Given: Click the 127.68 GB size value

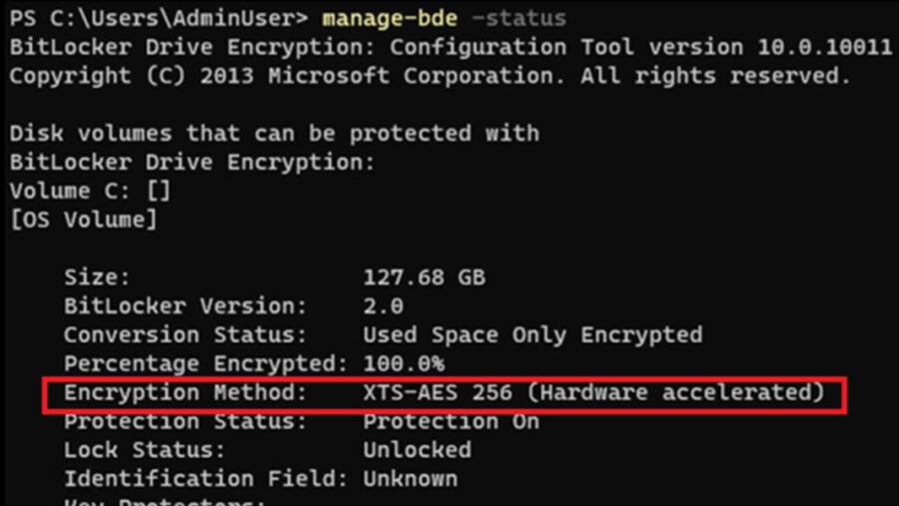Looking at the screenshot, I should (x=425, y=278).
